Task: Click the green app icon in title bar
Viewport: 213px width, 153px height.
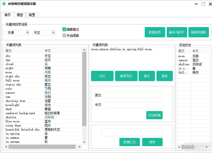Action: [4, 4]
